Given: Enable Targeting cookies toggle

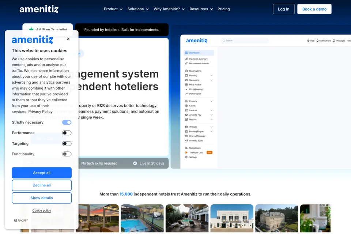Looking at the screenshot, I should 67,144.
